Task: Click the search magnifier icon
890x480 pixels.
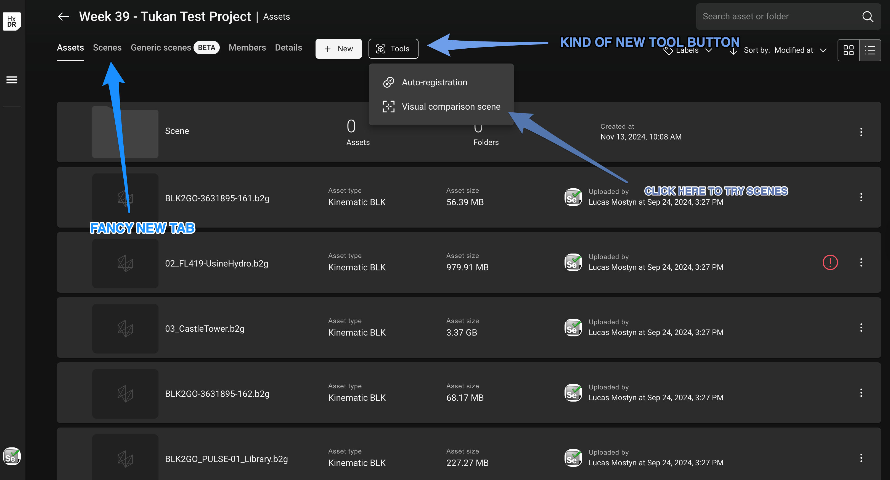Action: 868,17
